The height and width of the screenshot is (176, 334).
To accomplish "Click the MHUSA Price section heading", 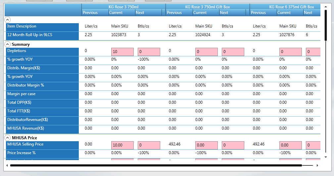I will [24, 138].
